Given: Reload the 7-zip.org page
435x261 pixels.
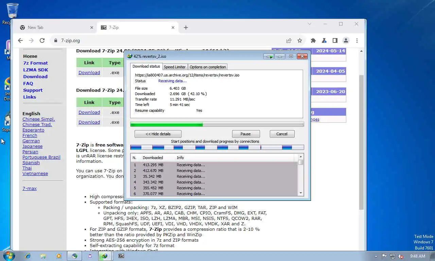Looking at the screenshot, I should 42,40.
